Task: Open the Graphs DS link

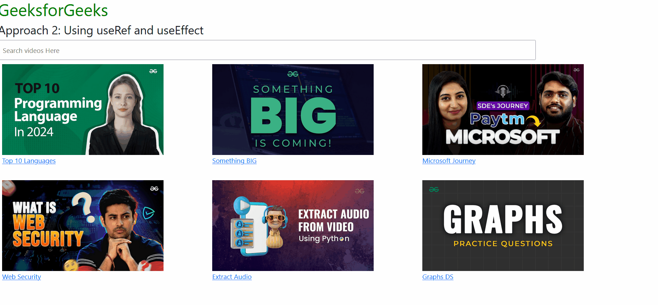Action: (438, 277)
